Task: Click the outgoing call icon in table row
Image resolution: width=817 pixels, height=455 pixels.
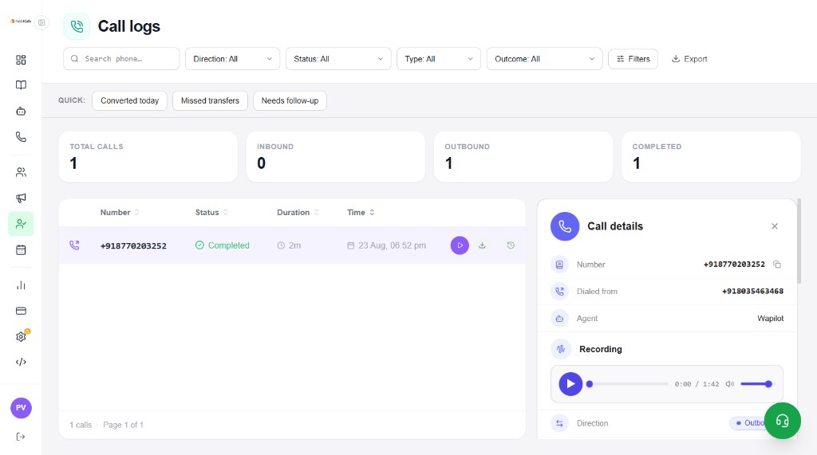Action: point(74,245)
